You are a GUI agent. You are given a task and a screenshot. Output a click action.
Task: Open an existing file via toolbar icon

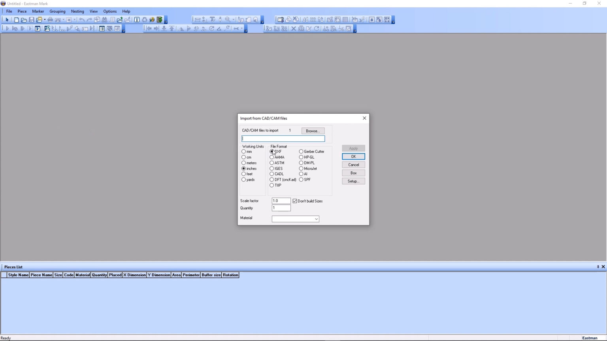click(24, 19)
